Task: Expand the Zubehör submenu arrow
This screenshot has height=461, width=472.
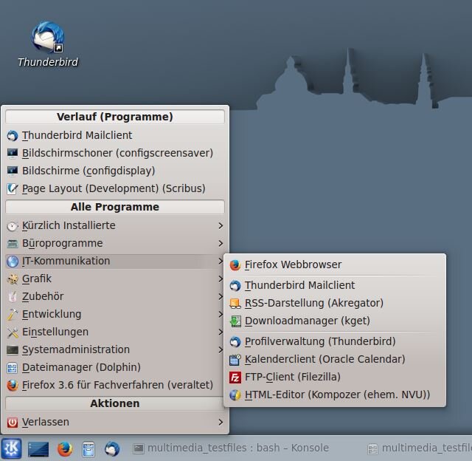Action: 221,297
